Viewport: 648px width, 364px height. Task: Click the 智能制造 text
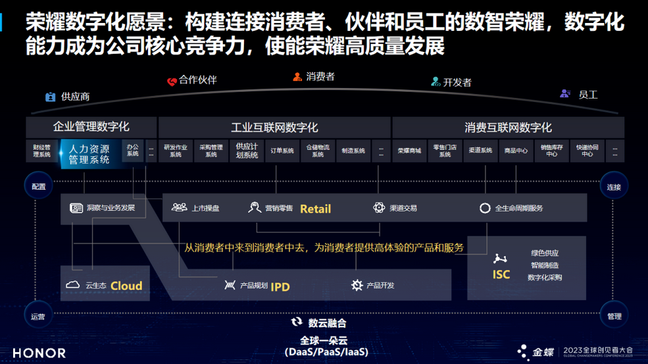point(545,265)
